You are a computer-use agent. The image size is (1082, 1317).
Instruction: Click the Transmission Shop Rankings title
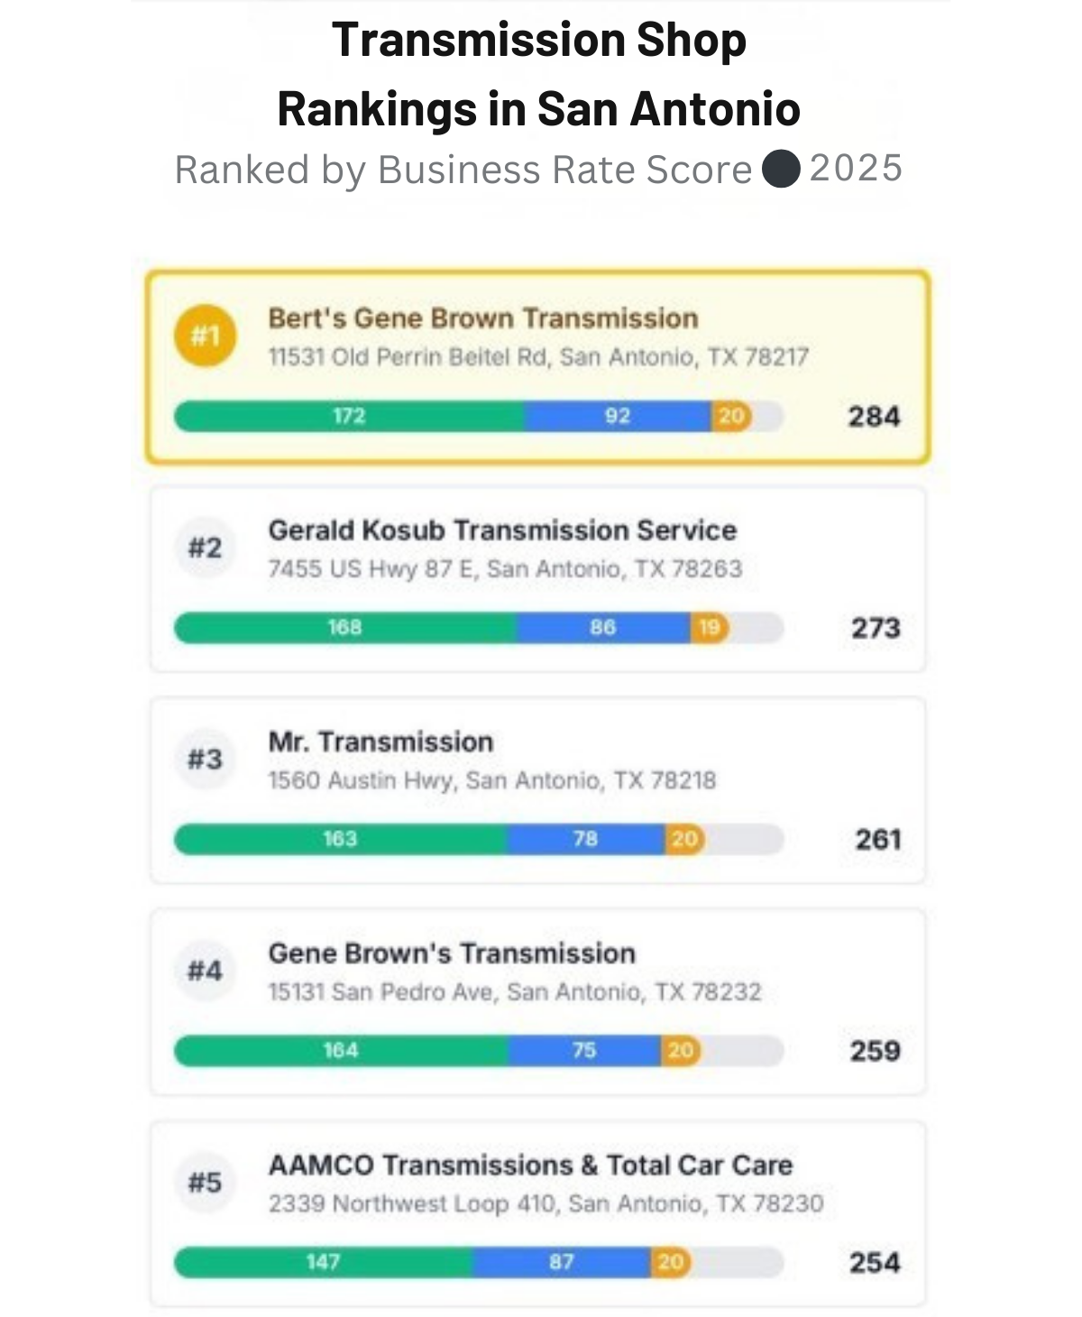pyautogui.click(x=539, y=74)
